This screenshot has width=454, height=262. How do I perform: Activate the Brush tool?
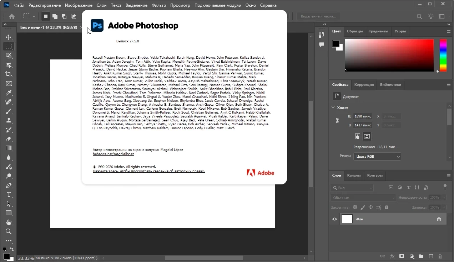pyautogui.click(x=9, y=111)
